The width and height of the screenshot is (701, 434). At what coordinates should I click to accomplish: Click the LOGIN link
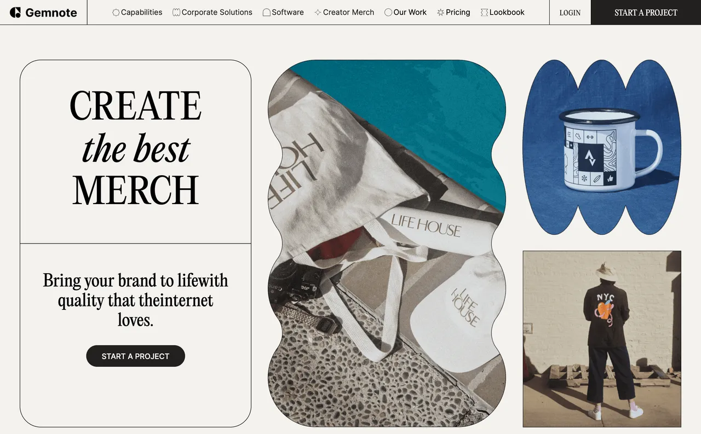pyautogui.click(x=570, y=12)
